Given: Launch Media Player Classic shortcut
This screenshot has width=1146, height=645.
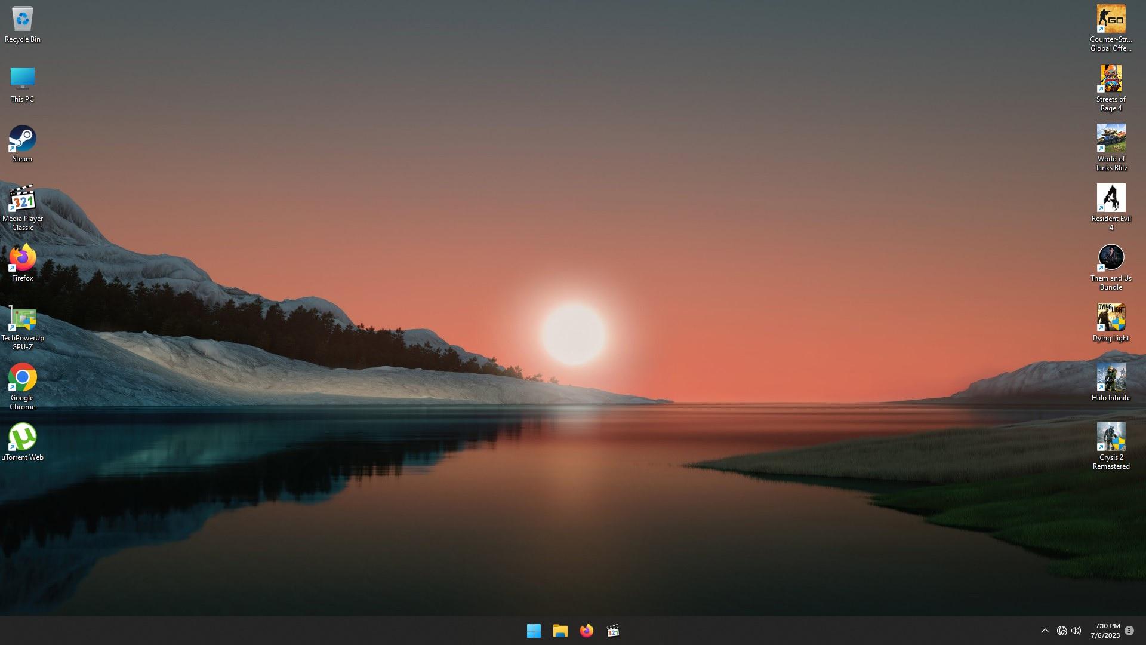Looking at the screenshot, I should (22, 199).
